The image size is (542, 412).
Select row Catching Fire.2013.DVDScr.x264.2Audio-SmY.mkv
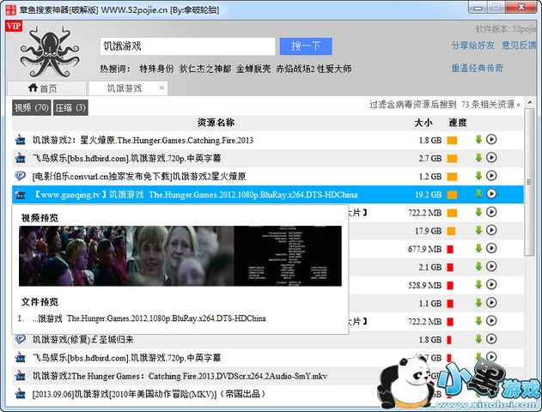[x=267, y=376]
